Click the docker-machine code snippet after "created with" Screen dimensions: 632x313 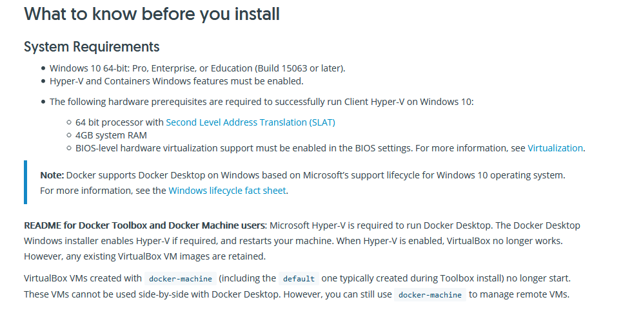pyautogui.click(x=181, y=278)
